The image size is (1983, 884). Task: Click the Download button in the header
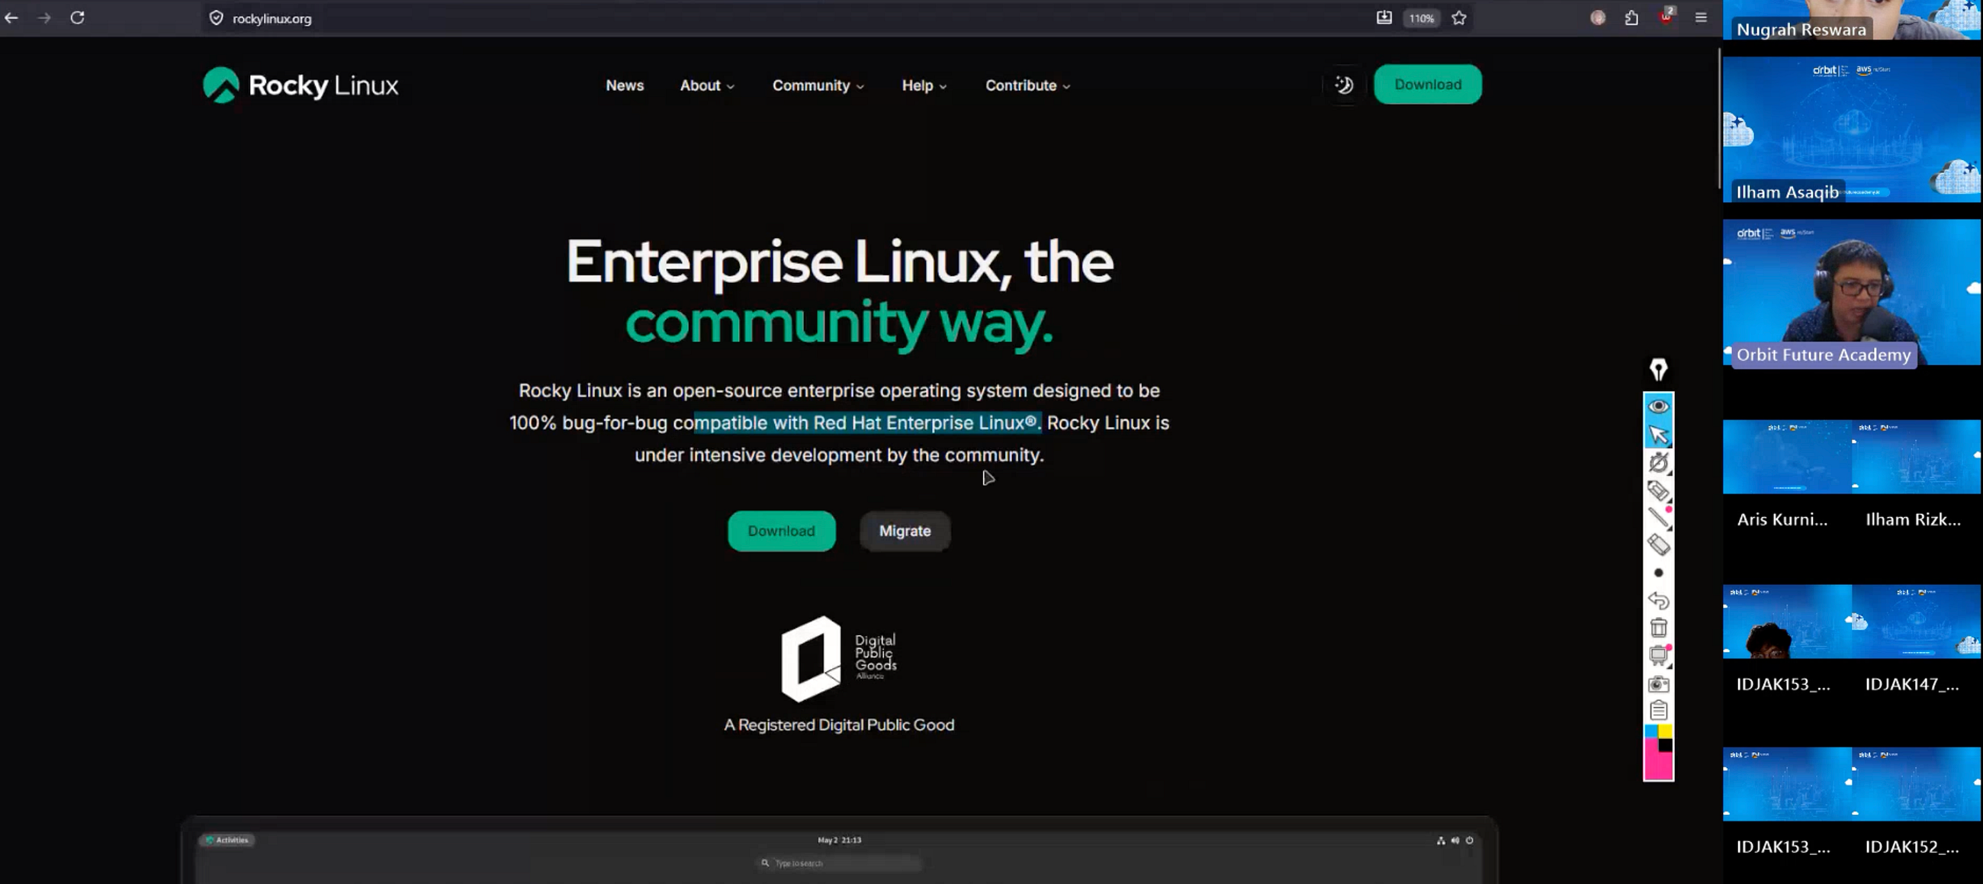[x=1427, y=85]
